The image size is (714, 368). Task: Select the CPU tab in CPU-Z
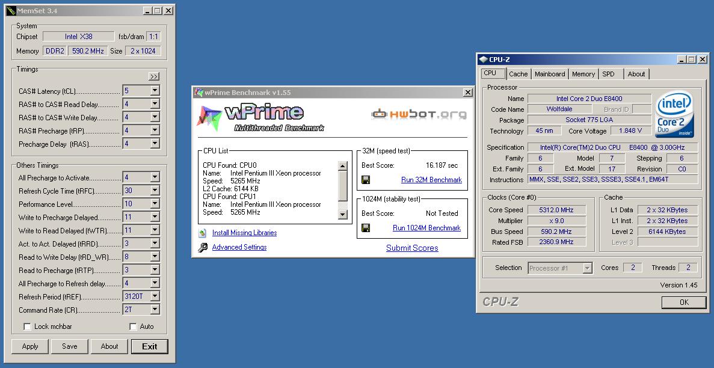(x=493, y=73)
